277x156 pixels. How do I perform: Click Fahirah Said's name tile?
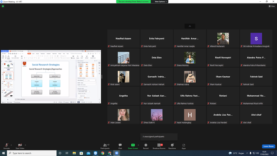(x=256, y=77)
